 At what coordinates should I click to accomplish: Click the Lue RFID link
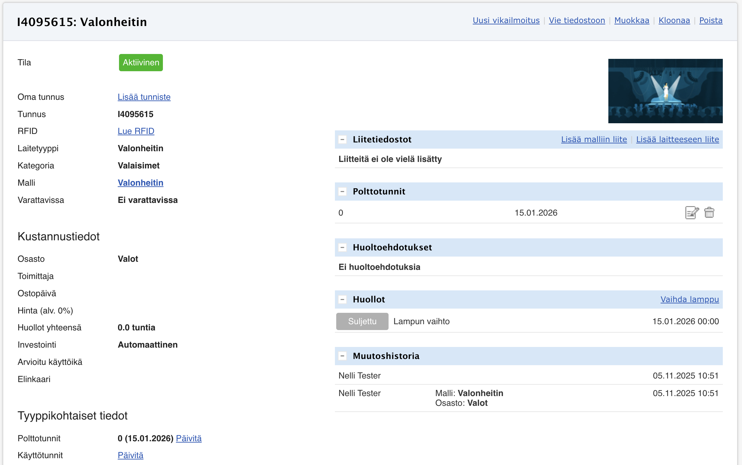coord(136,131)
